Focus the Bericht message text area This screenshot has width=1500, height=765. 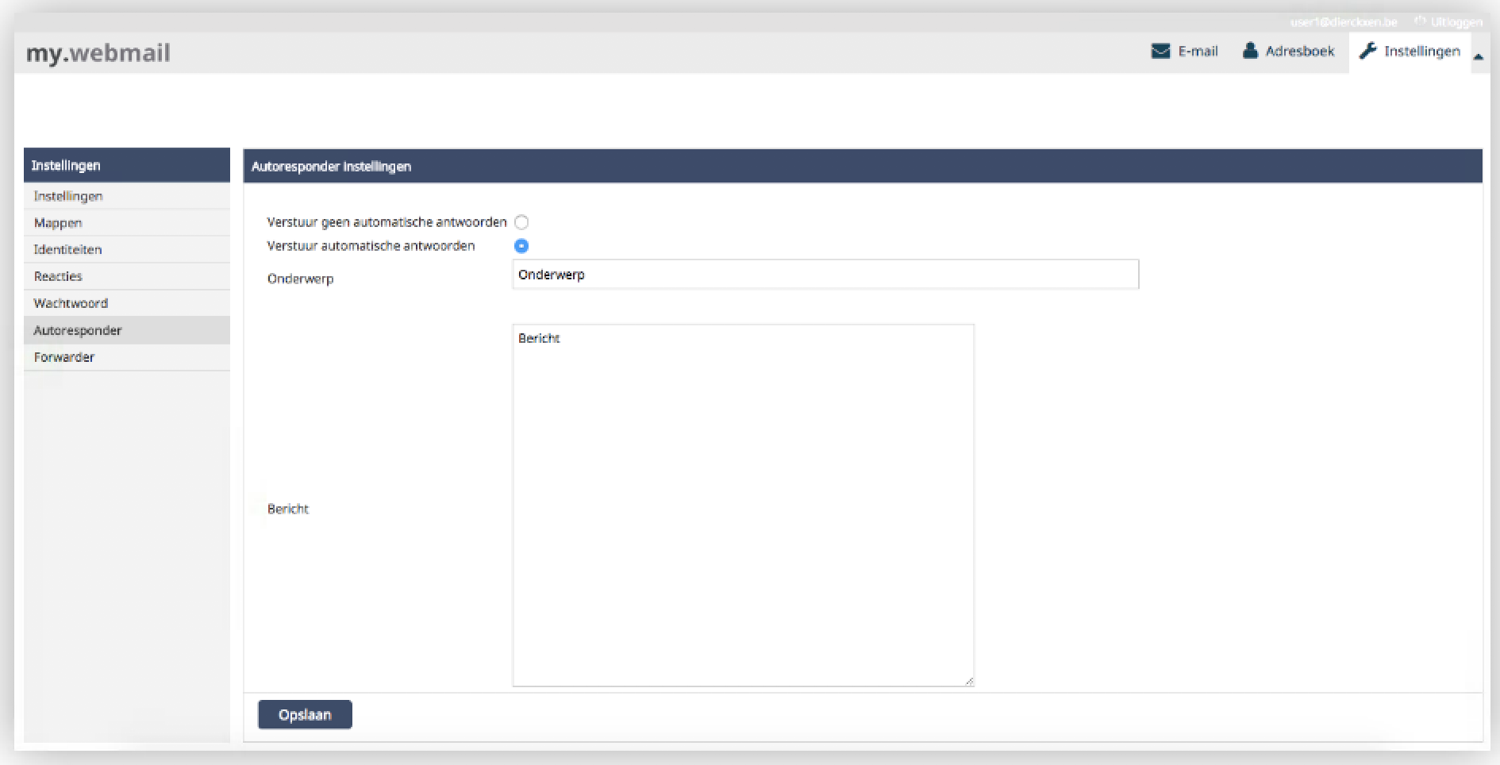[743, 505]
